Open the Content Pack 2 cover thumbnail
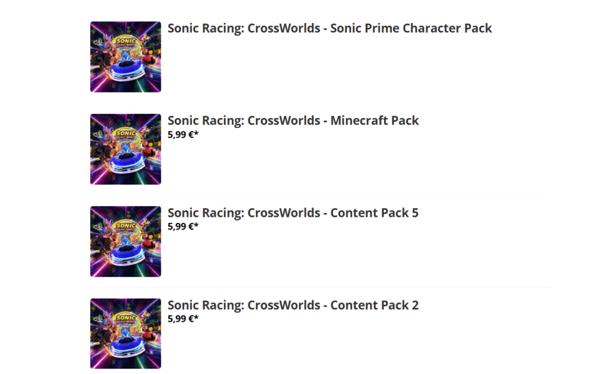607x374 pixels. click(125, 334)
